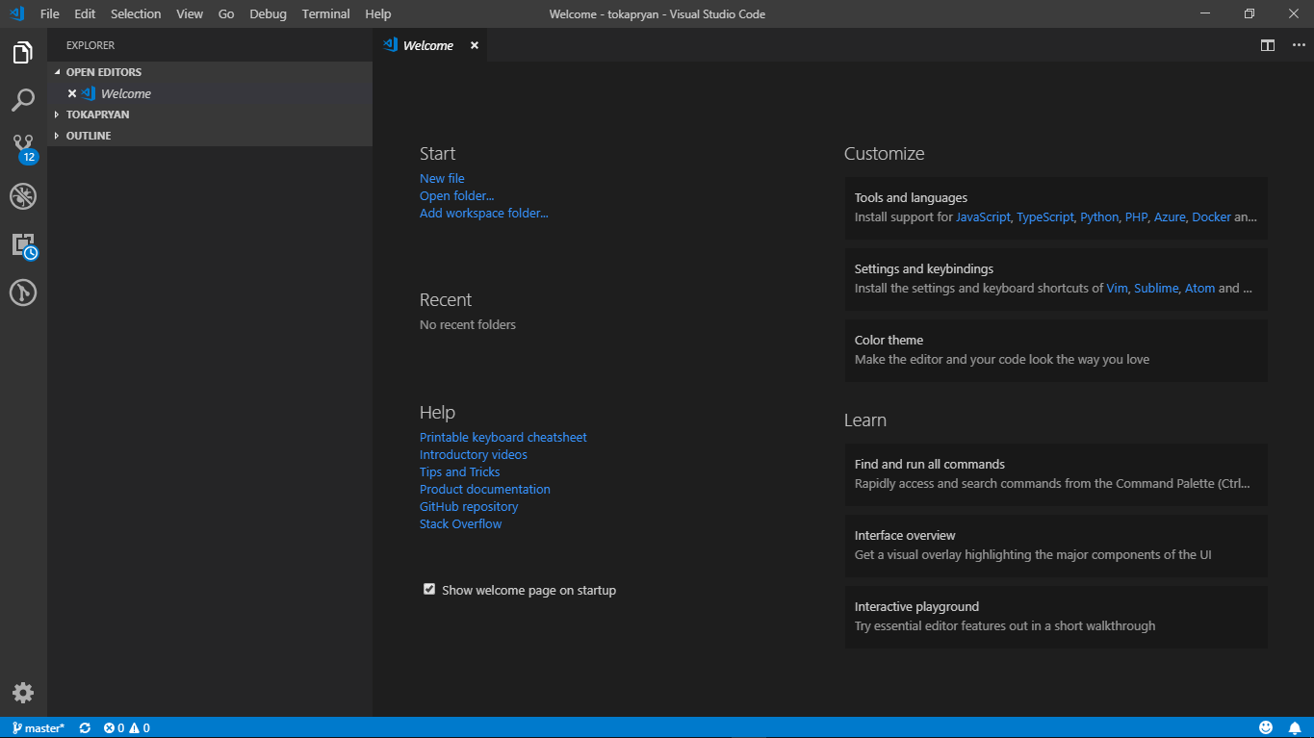1314x738 pixels.
Task: Open the GitLens view icon
Action: pos(23,293)
